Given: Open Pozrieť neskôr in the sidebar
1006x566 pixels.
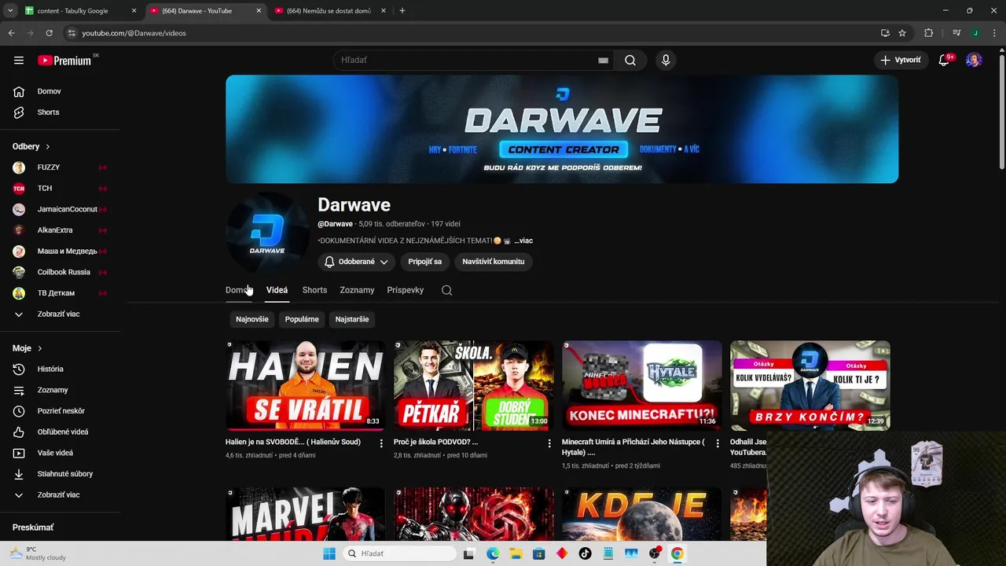Looking at the screenshot, I should (61, 411).
